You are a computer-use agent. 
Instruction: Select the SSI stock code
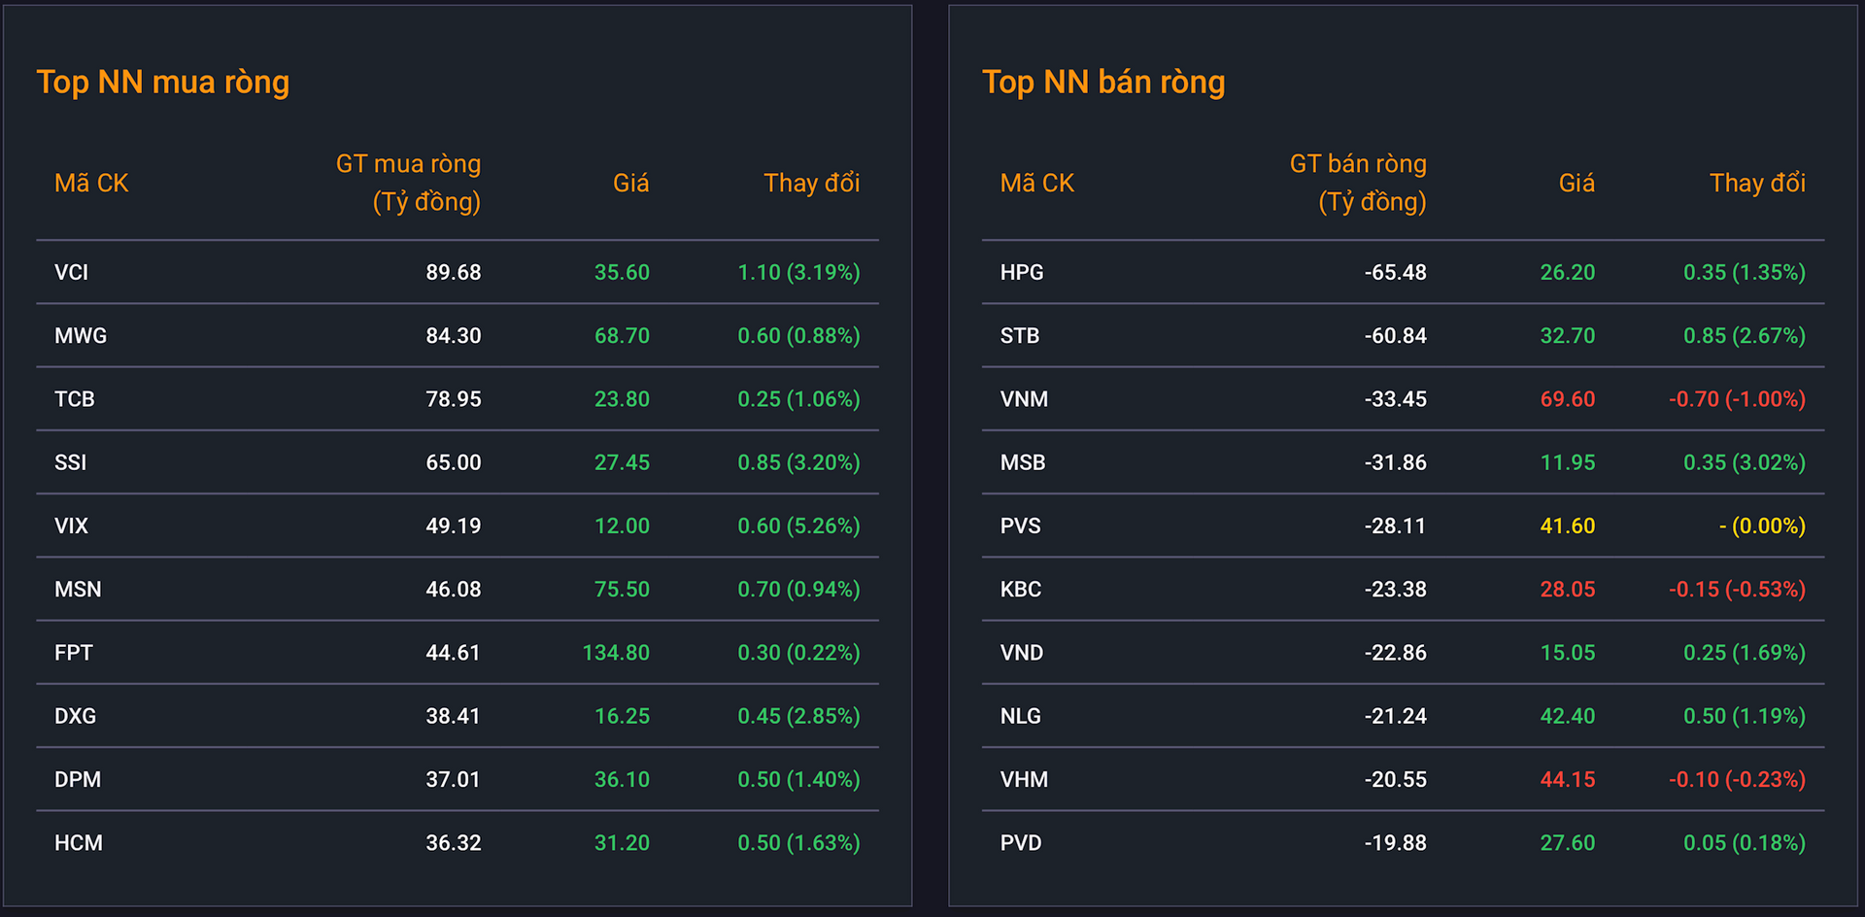[71, 462]
